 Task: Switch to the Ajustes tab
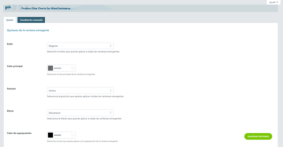10,20
